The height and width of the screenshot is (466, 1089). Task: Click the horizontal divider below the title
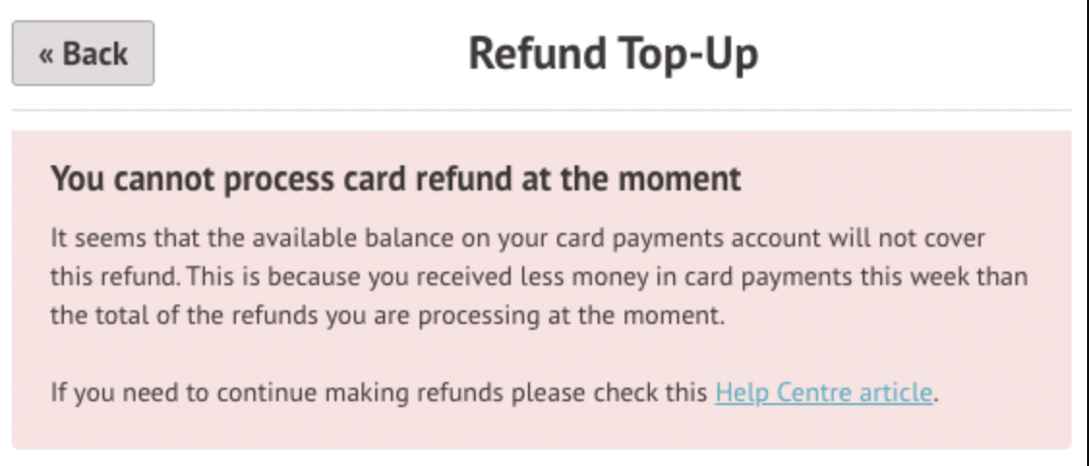(542, 110)
